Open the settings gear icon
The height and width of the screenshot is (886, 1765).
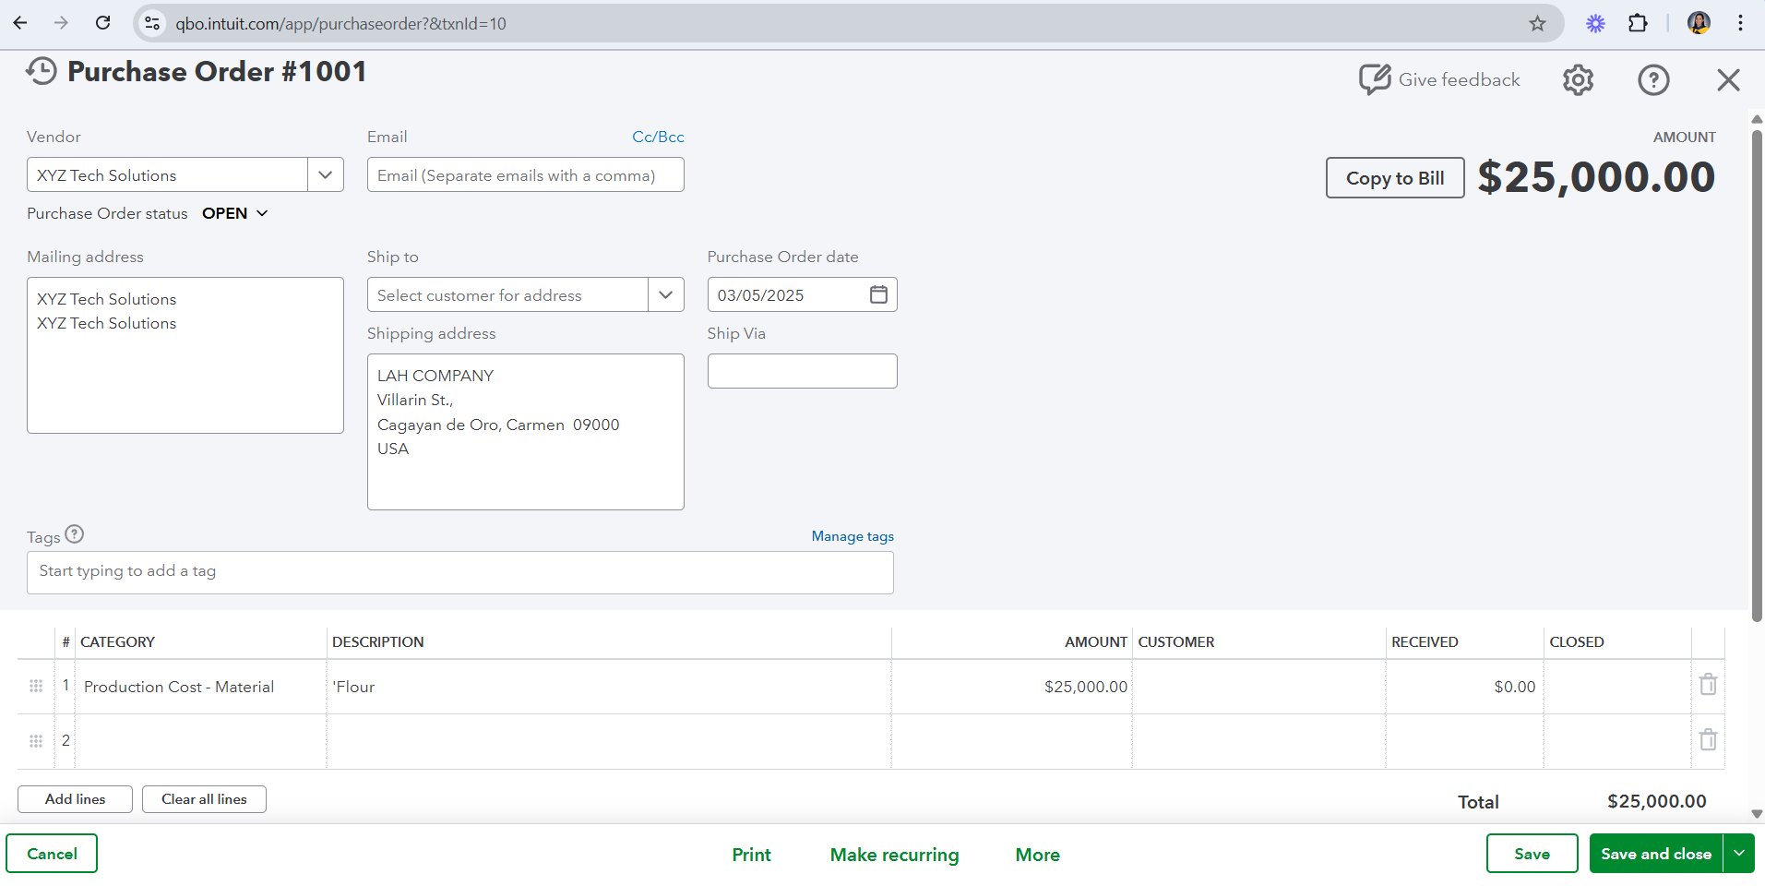coord(1578,80)
